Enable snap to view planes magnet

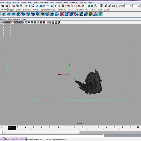(79, 6)
